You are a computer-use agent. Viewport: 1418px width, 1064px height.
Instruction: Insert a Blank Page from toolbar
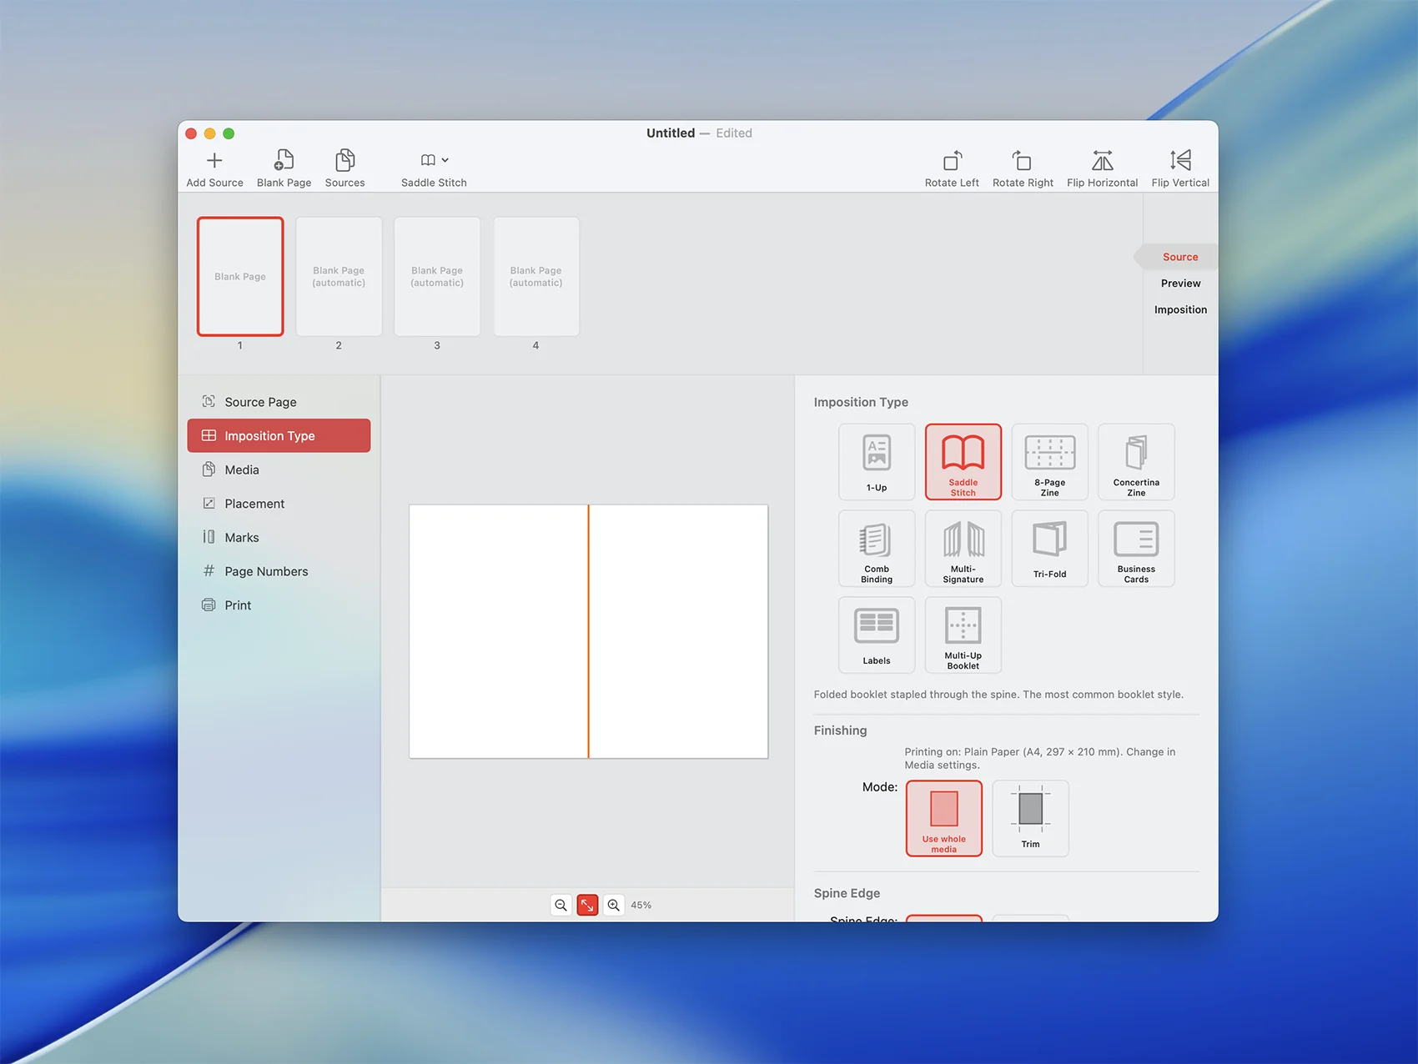click(x=284, y=161)
